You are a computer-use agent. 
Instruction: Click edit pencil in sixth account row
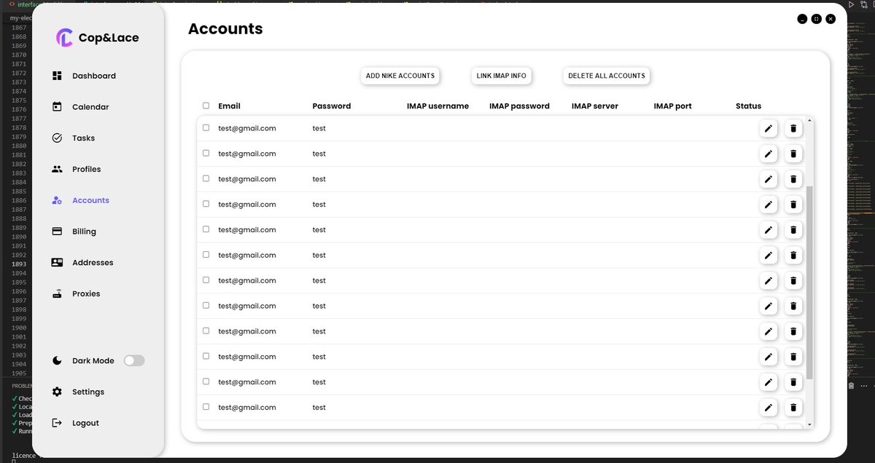click(x=768, y=256)
